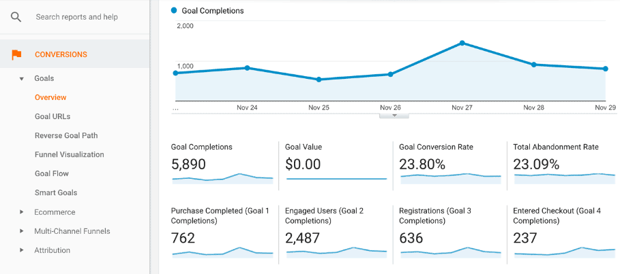Image resolution: width=620 pixels, height=274 pixels.
Task: Click the Nov 27 peak data point
Action: tap(462, 43)
